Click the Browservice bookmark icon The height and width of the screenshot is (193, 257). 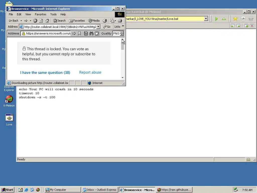pos(79,33)
